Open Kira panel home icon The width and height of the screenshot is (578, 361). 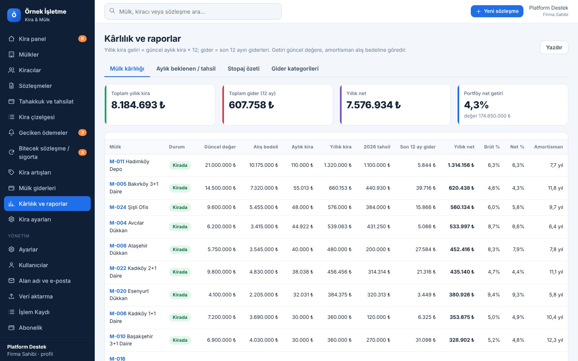tap(11, 39)
